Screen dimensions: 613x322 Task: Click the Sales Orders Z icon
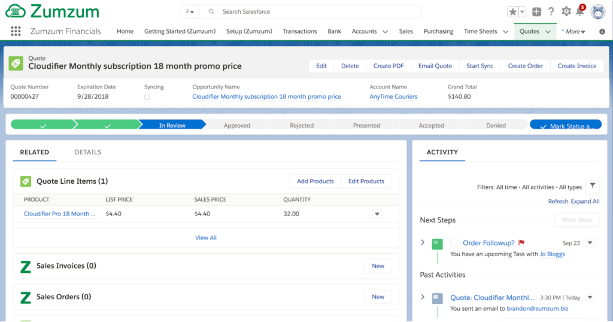point(25,298)
